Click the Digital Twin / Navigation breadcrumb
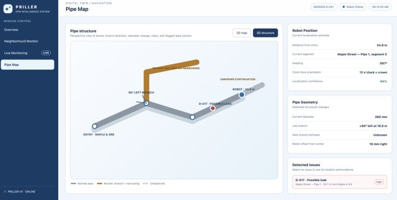Viewport: 397px width, 200px height. (89, 3)
